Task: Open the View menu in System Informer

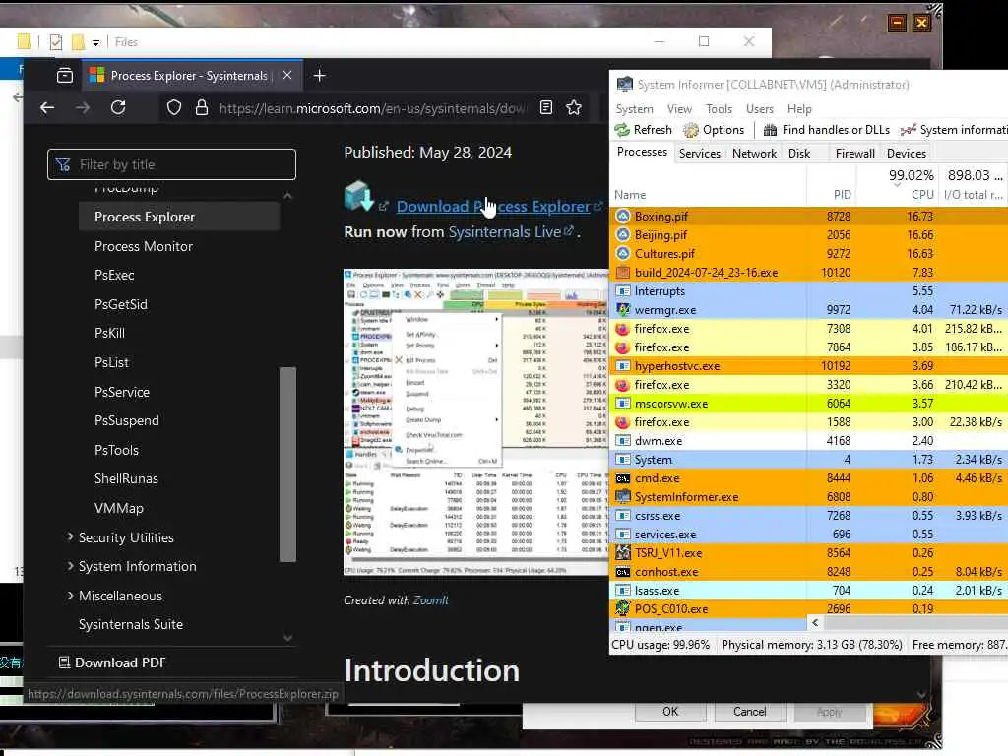Action: coord(679,109)
